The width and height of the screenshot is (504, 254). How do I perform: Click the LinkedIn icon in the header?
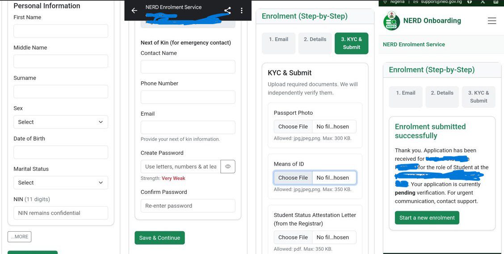pyautogui.click(x=496, y=2)
